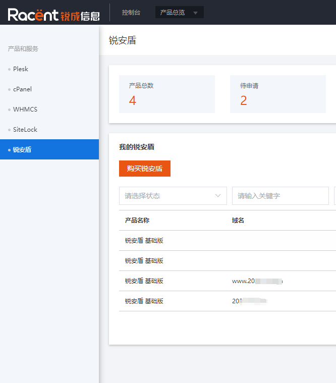Select 锐安盾 in the sidebar

coord(49,149)
